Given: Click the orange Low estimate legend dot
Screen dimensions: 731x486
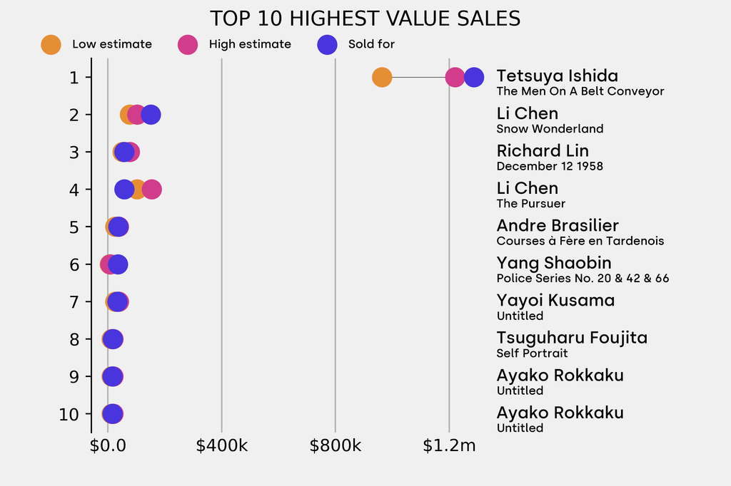Looking at the screenshot, I should click(51, 44).
